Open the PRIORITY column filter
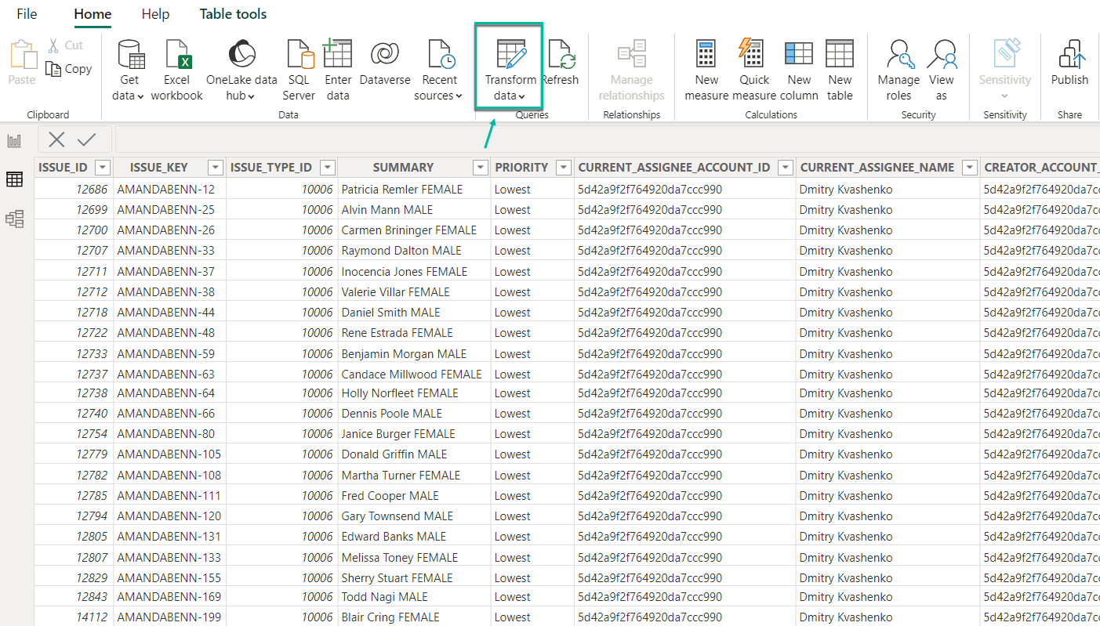 [x=562, y=167]
